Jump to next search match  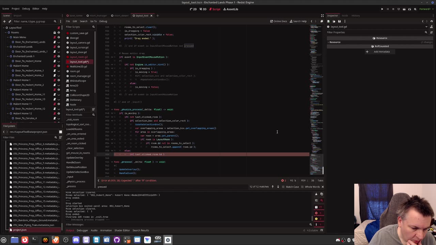278,186
